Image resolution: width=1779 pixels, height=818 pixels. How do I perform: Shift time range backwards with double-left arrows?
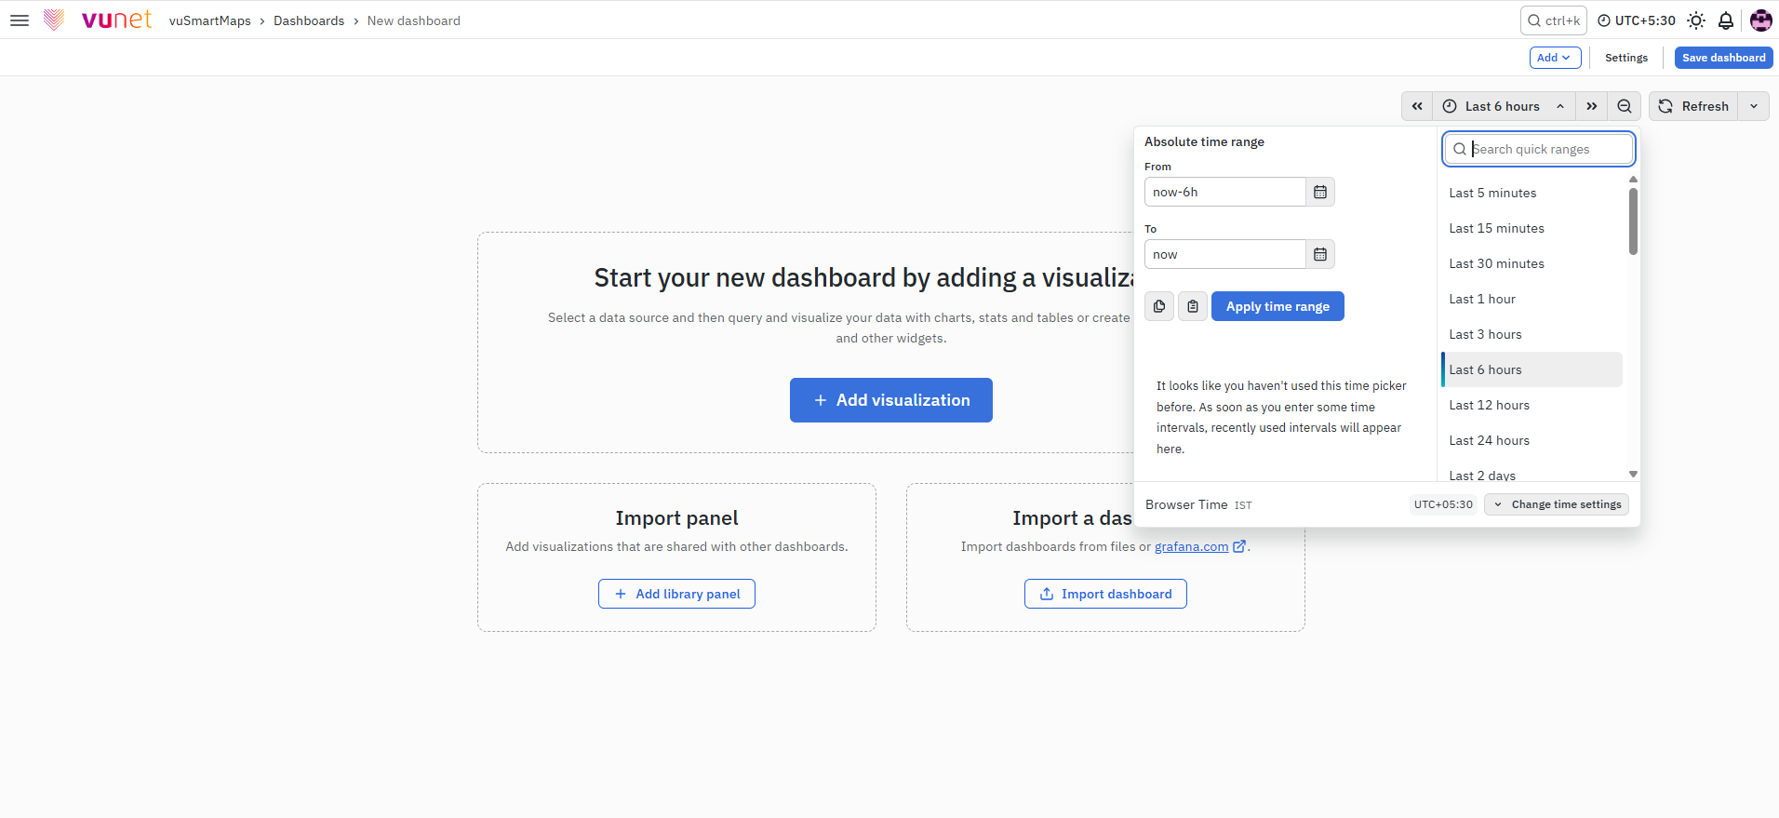pyautogui.click(x=1417, y=106)
